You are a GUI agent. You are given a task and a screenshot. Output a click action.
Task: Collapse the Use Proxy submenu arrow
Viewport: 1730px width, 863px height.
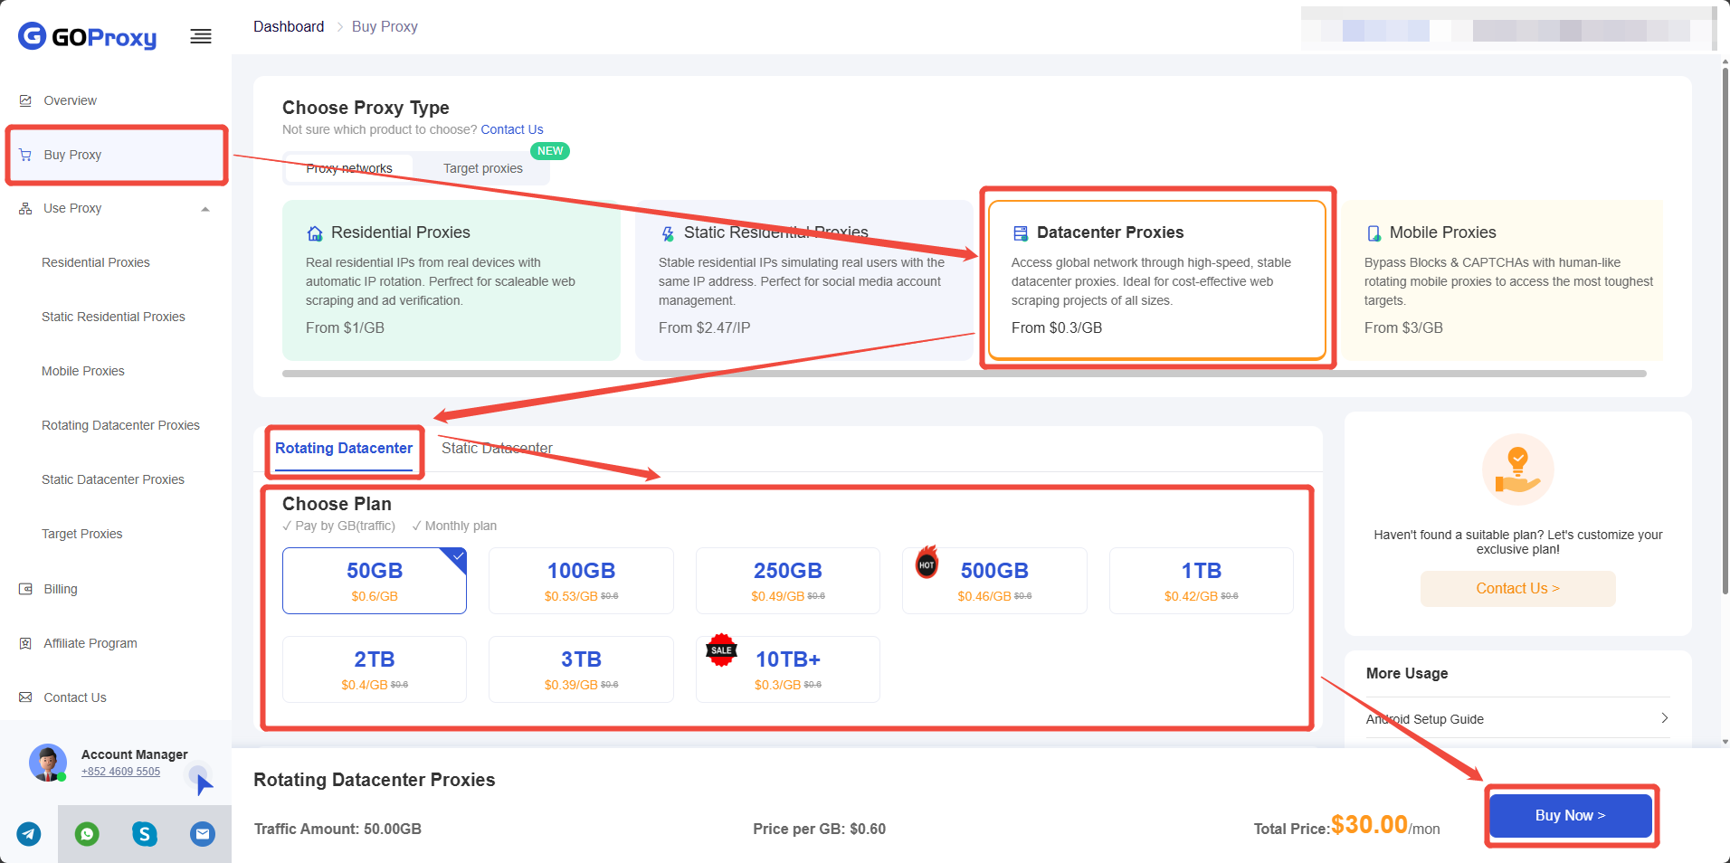pyautogui.click(x=205, y=209)
